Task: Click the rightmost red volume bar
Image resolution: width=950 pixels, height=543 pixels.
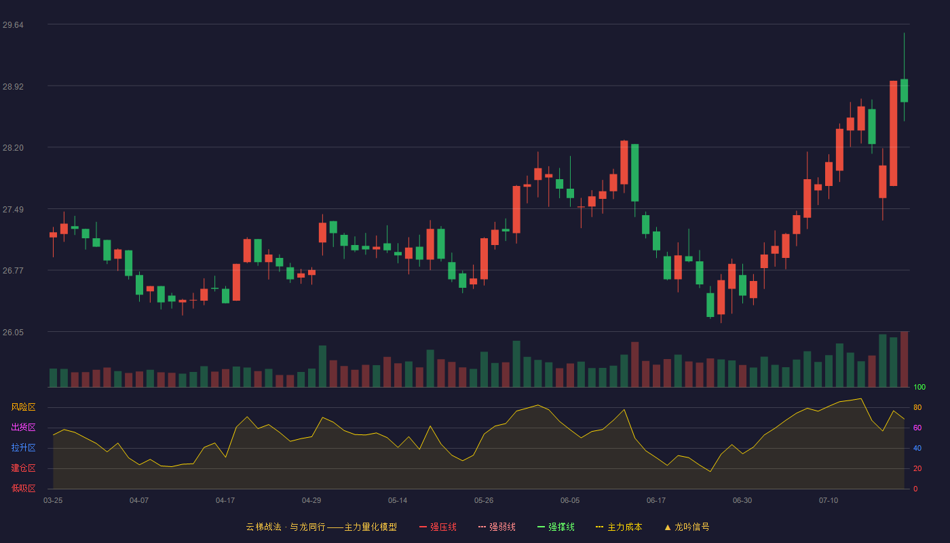Action: 904,359
